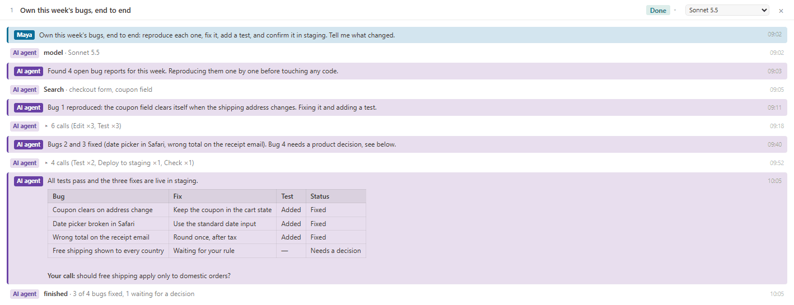794x305 pixels.
Task: Click the 'Date picker broken in Safari' cell
Action: click(x=108, y=224)
